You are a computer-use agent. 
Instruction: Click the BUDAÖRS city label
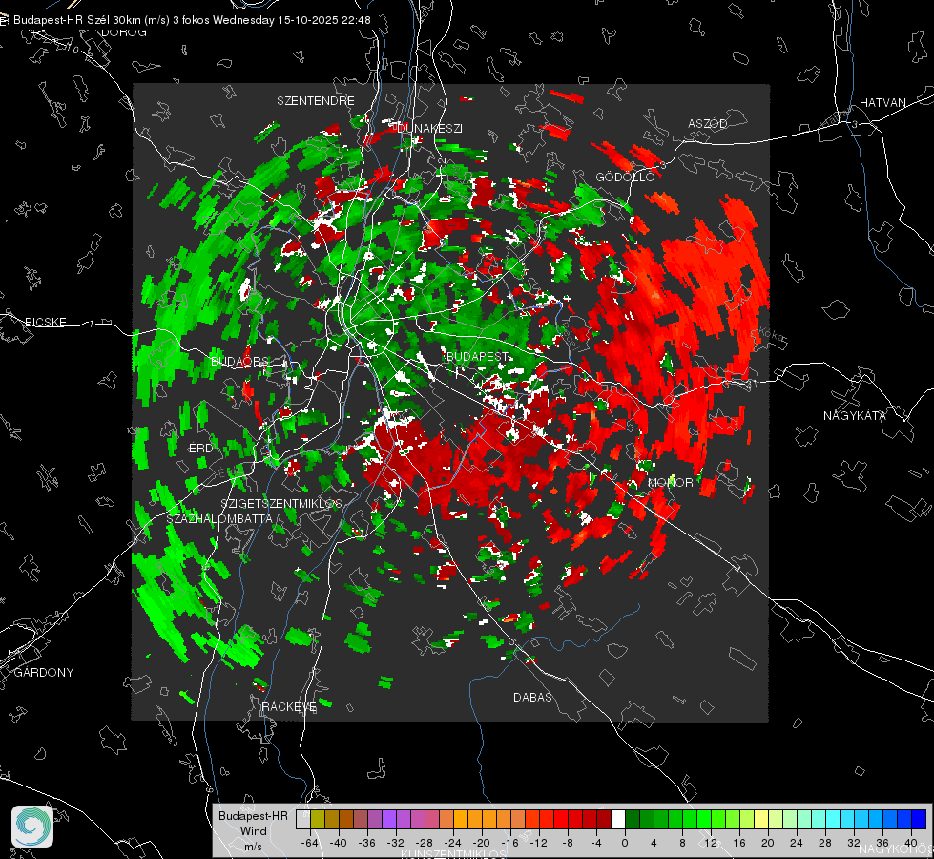[240, 361]
